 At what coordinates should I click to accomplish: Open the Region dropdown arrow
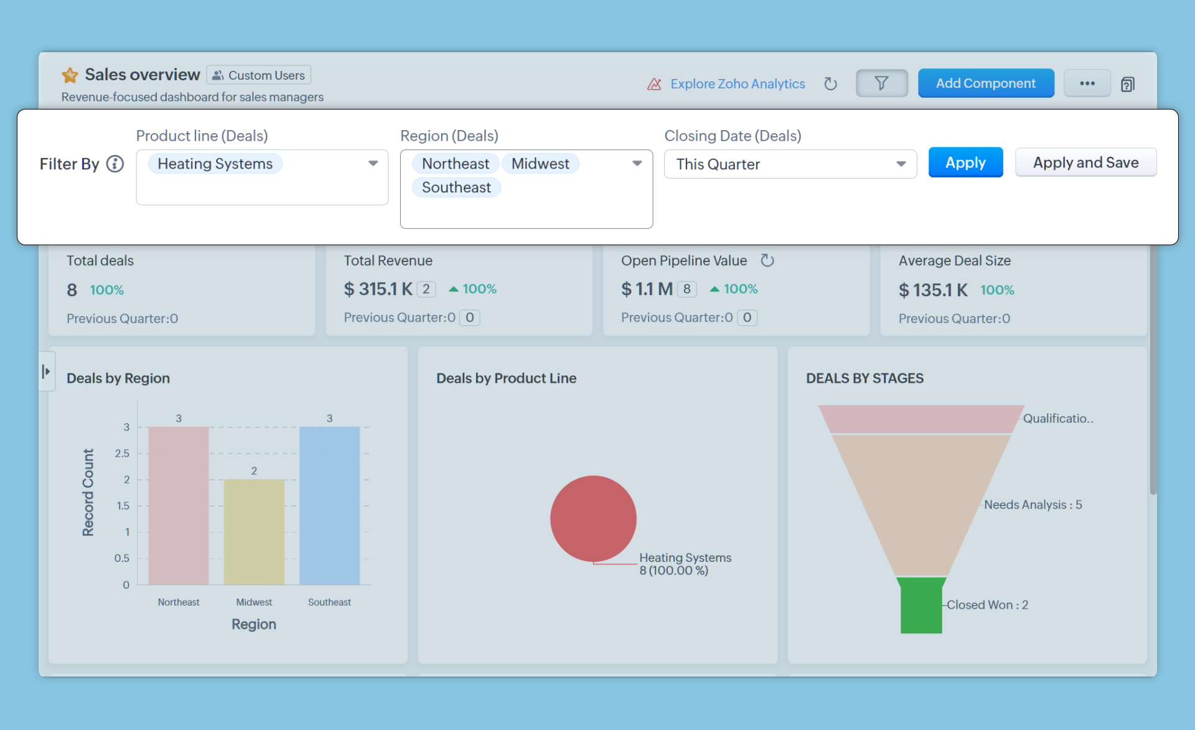tap(637, 164)
